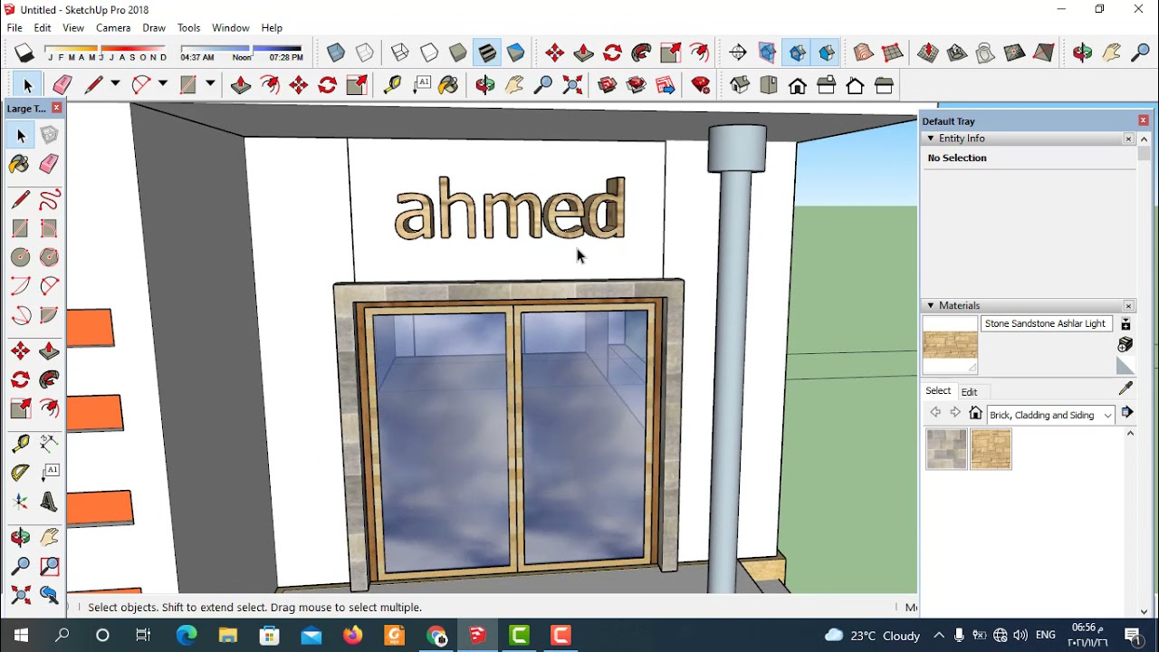Close the Default Tray panel
This screenshot has width=1159, height=652.
pos(1143,120)
